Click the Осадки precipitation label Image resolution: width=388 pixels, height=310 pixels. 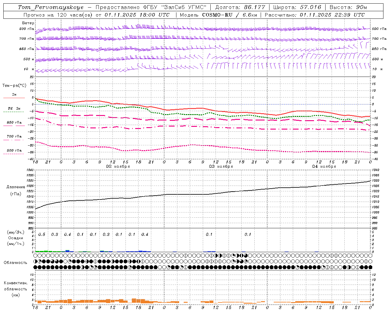coord(16,238)
